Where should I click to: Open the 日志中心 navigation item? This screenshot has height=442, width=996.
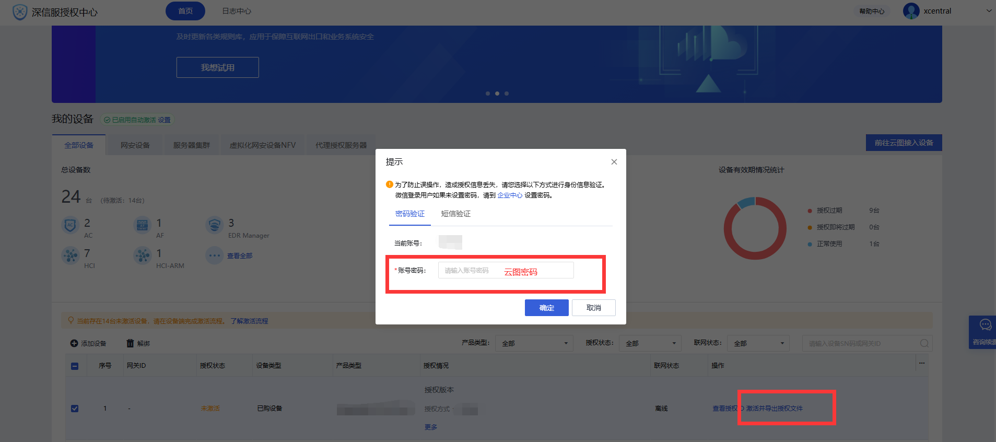point(237,11)
